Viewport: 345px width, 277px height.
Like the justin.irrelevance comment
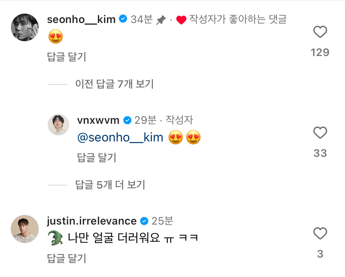point(320,234)
